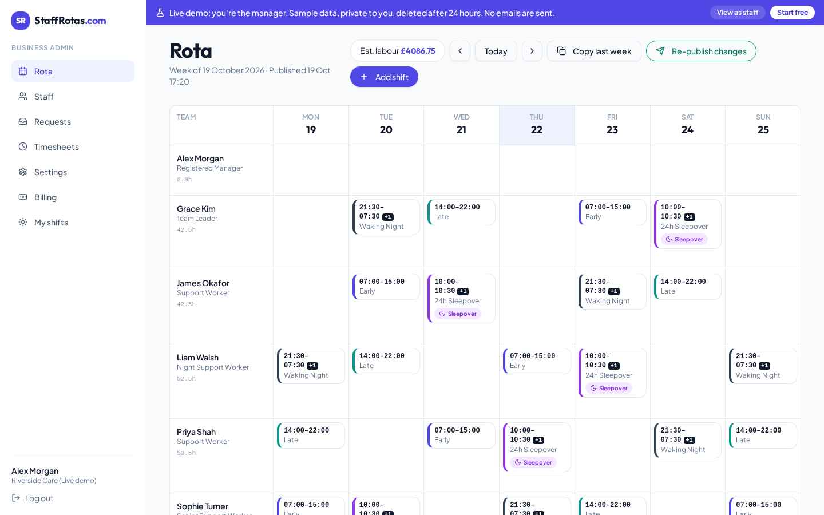Open Grace Kim's Wednesday Late shift
Viewport: 824px width, 515px height.
coord(462,212)
